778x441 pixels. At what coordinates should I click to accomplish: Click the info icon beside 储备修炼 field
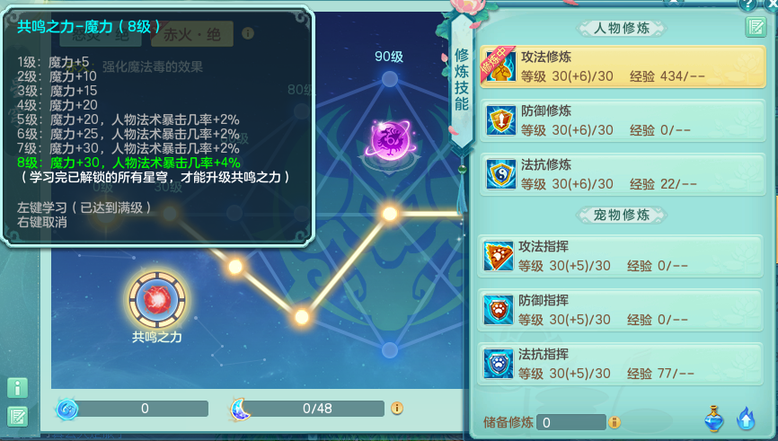614,422
